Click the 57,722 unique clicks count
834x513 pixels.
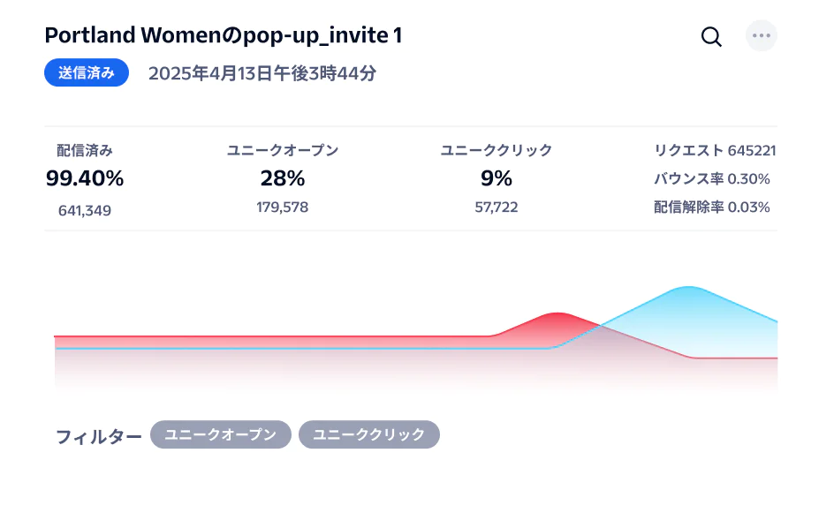[x=497, y=207]
